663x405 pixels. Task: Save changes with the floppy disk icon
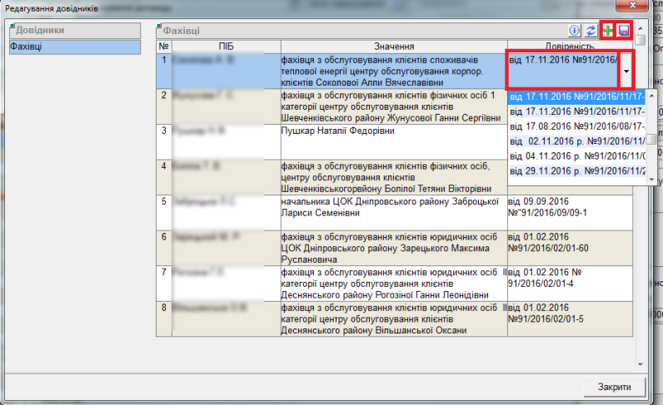coord(623,30)
